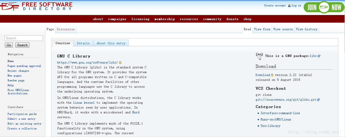Click the Join FSF Now badge
This screenshot has width=345, height=137.
324,7
